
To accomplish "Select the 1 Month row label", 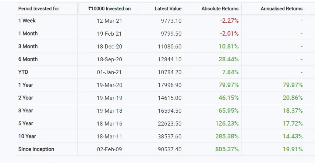I will pyautogui.click(x=28, y=33).
